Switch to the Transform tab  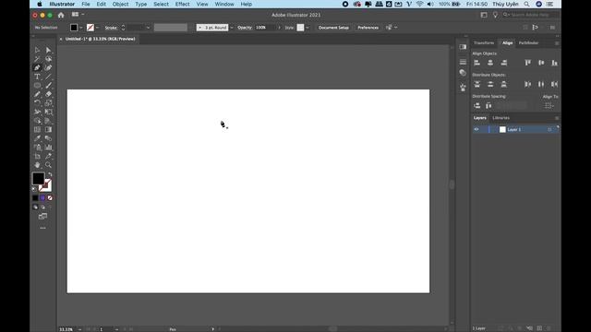click(x=484, y=43)
